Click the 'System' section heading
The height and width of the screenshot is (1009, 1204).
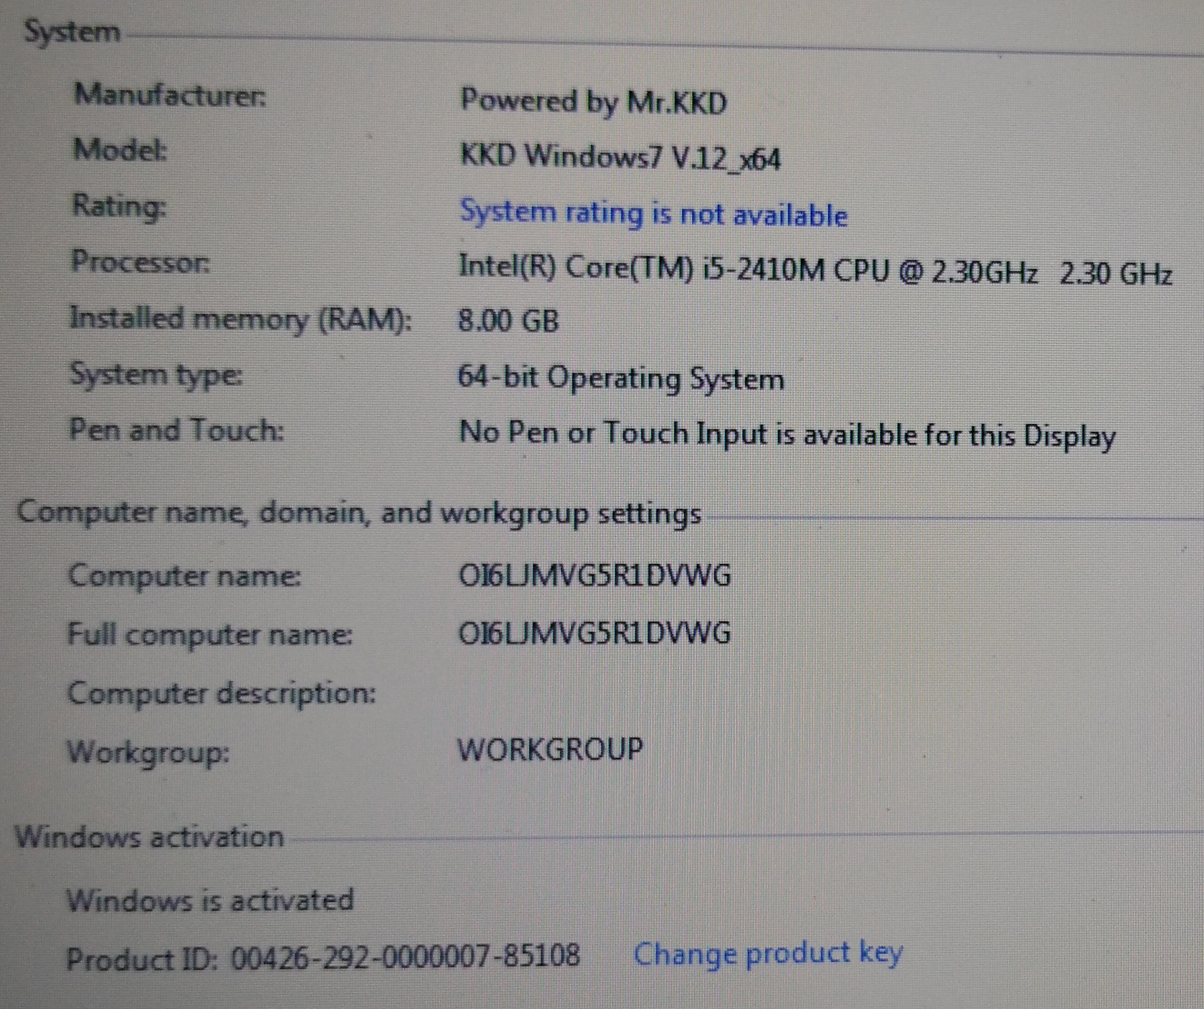72,32
